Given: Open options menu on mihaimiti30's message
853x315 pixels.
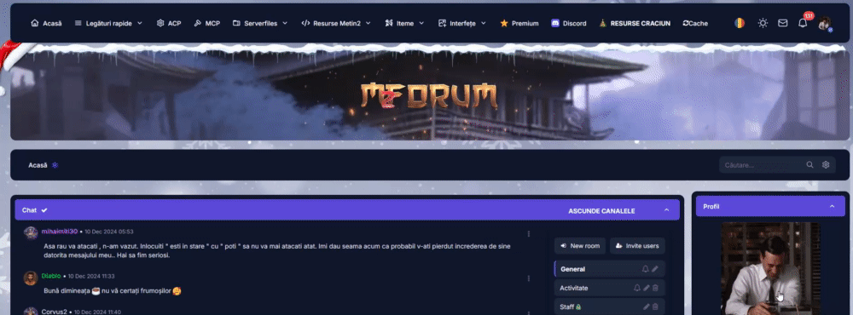Looking at the screenshot, I should point(529,233).
